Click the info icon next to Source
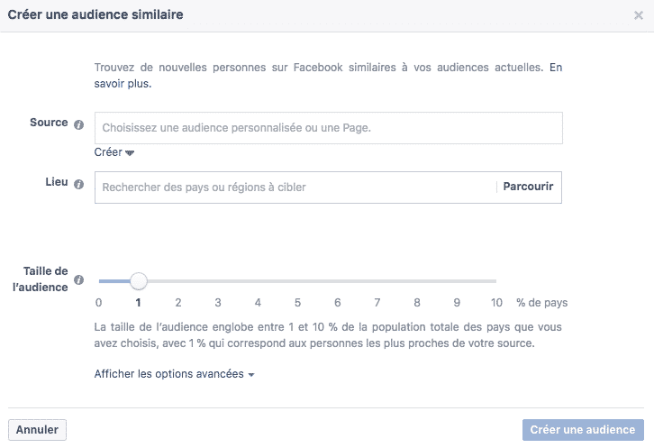 click(79, 124)
